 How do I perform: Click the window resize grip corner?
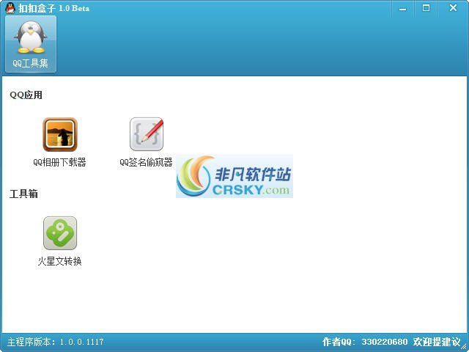pos(465,348)
